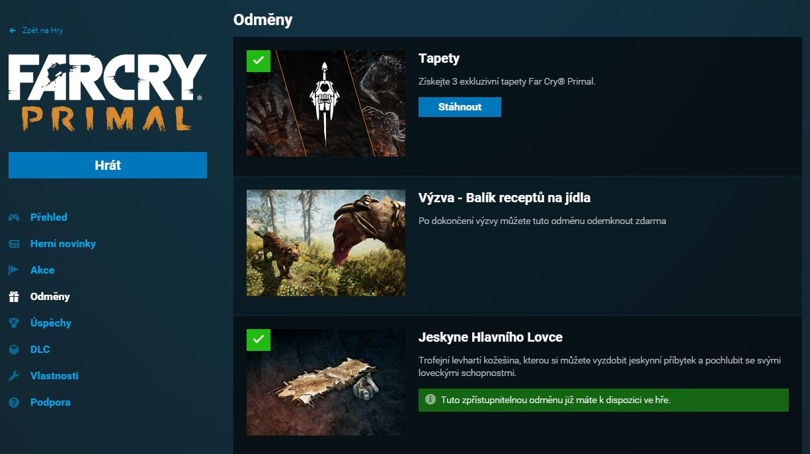
Task: Click the Stáhnout button to download wallpapers
Action: tap(460, 107)
